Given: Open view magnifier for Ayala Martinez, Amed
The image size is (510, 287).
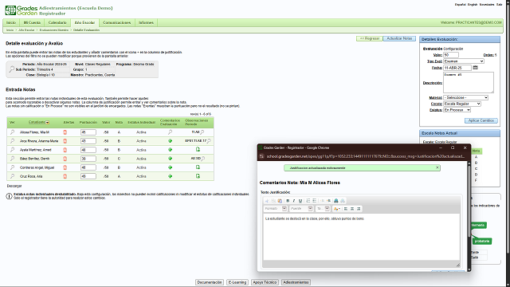Looking at the screenshot, I should 13,150.
